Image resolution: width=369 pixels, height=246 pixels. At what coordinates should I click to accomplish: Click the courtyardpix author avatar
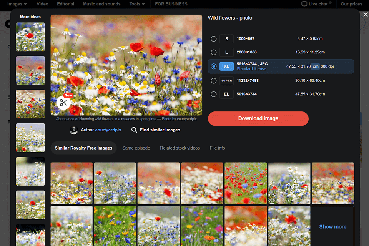[74, 130]
